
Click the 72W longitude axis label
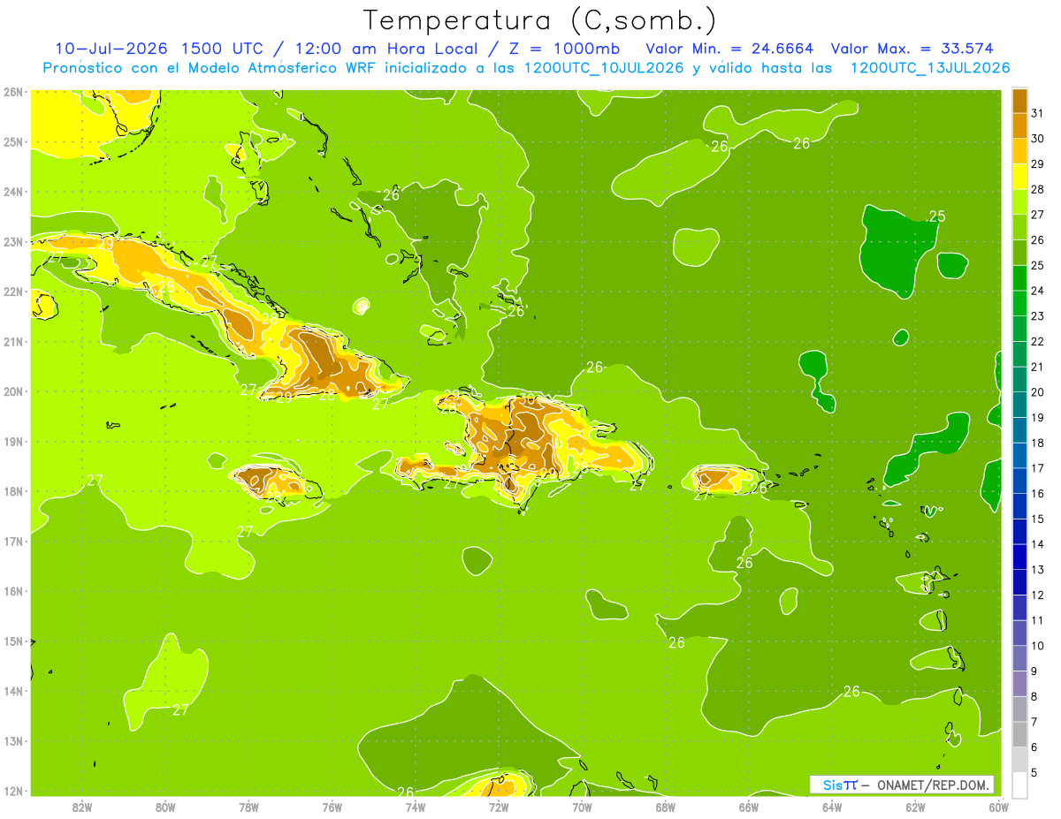499,807
